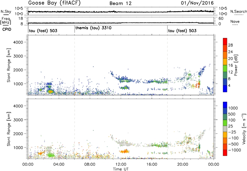The image size is (247, 171).
Task: Click the yellow 16-20 dB Power colorbar swatch
Action: click(x=225, y=61)
